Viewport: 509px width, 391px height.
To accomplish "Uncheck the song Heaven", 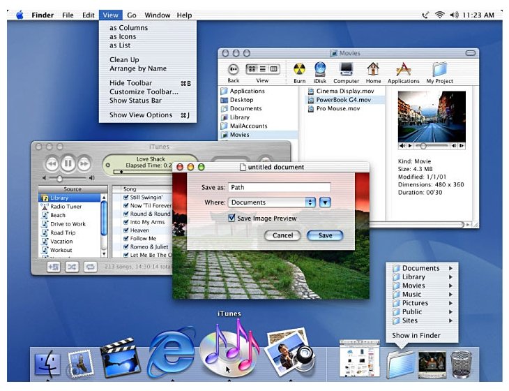I will point(126,230).
